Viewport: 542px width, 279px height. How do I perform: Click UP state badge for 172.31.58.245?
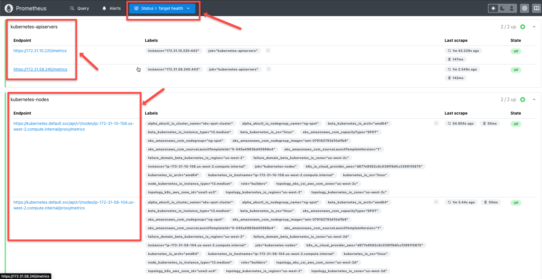(516, 70)
